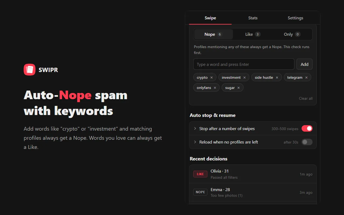Click the after 30s value
Screen dimensions: 344x215
(x=291, y=142)
